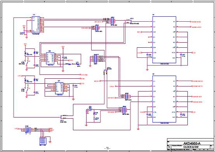The width and height of the screenshot is (215, 152).
Task: Click the BNC connector symbol next to MCKI-SEL
Action: pos(90,109)
